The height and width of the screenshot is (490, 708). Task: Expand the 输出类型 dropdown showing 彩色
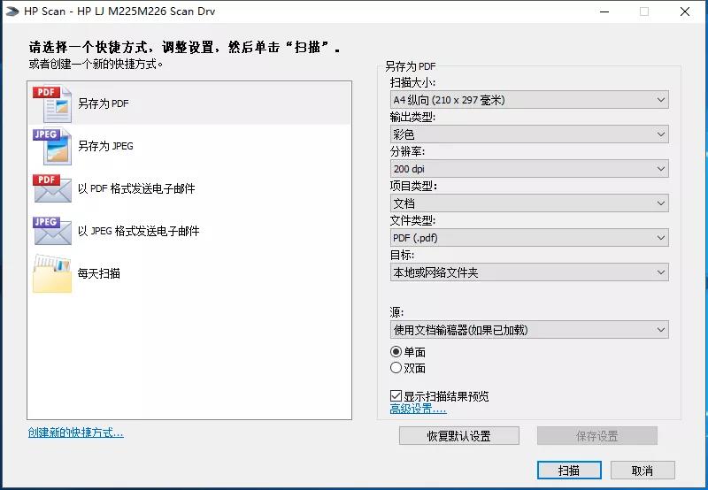click(x=528, y=134)
